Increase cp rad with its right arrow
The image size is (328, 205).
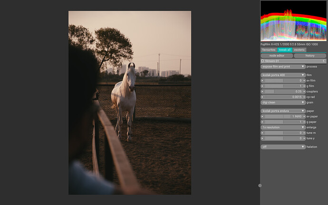click(304, 97)
